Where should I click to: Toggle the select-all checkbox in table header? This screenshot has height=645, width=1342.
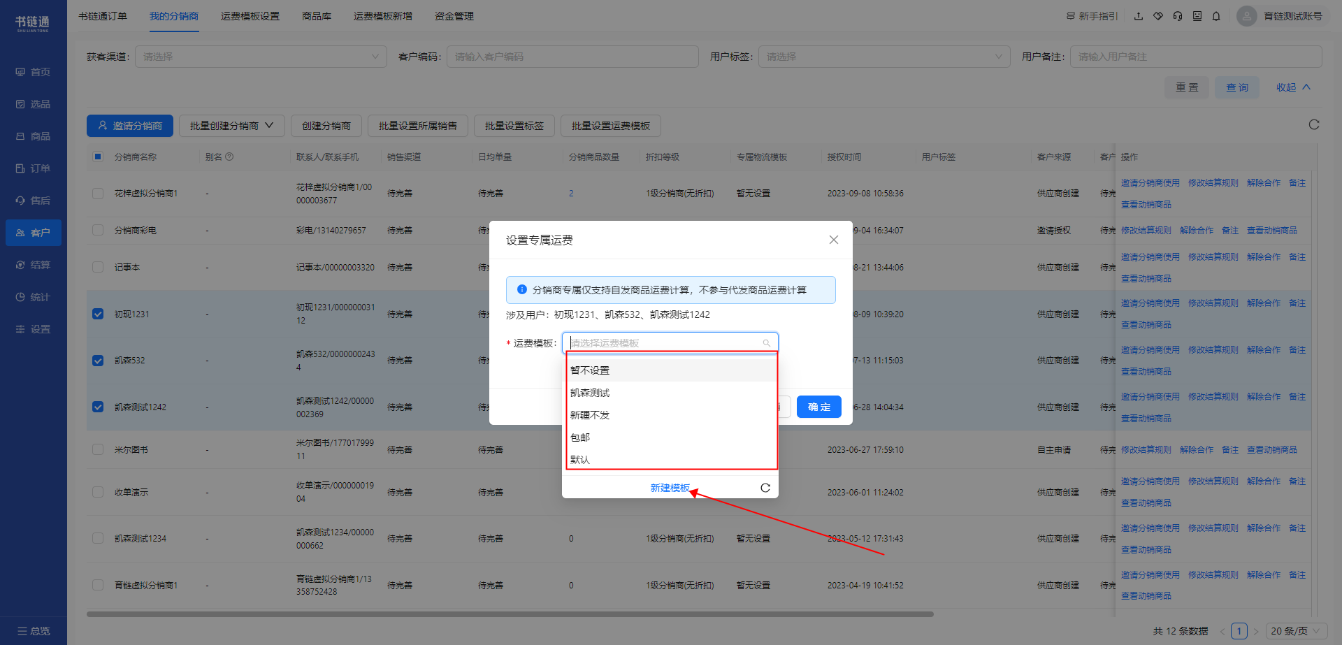pyautogui.click(x=98, y=157)
